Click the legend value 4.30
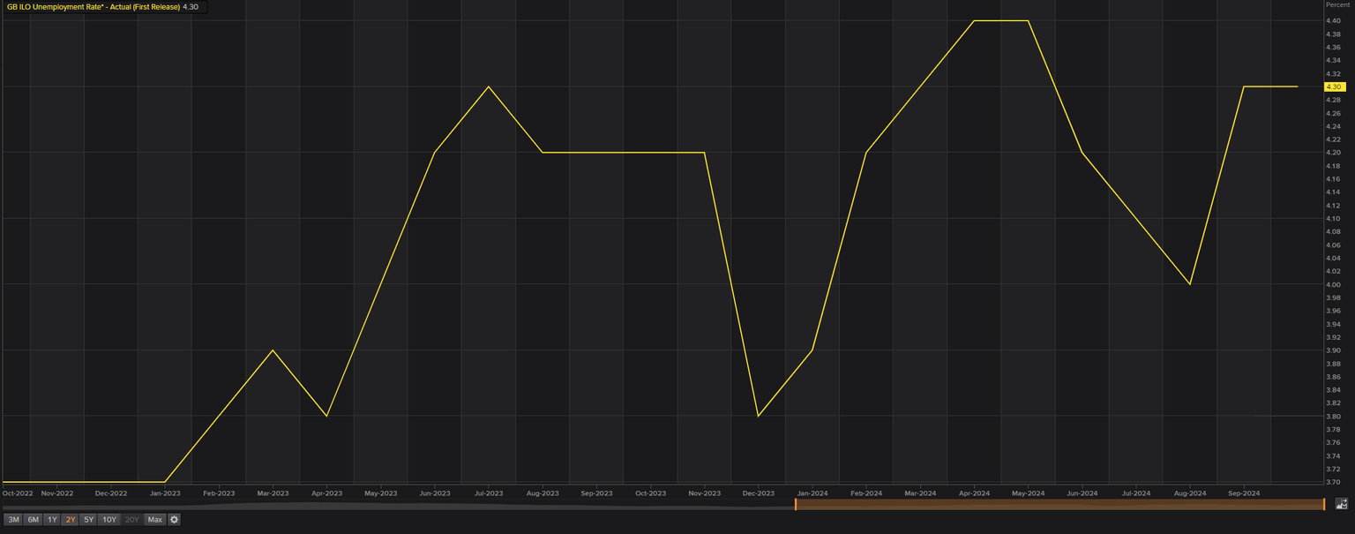The height and width of the screenshot is (534, 1355). [x=190, y=7]
